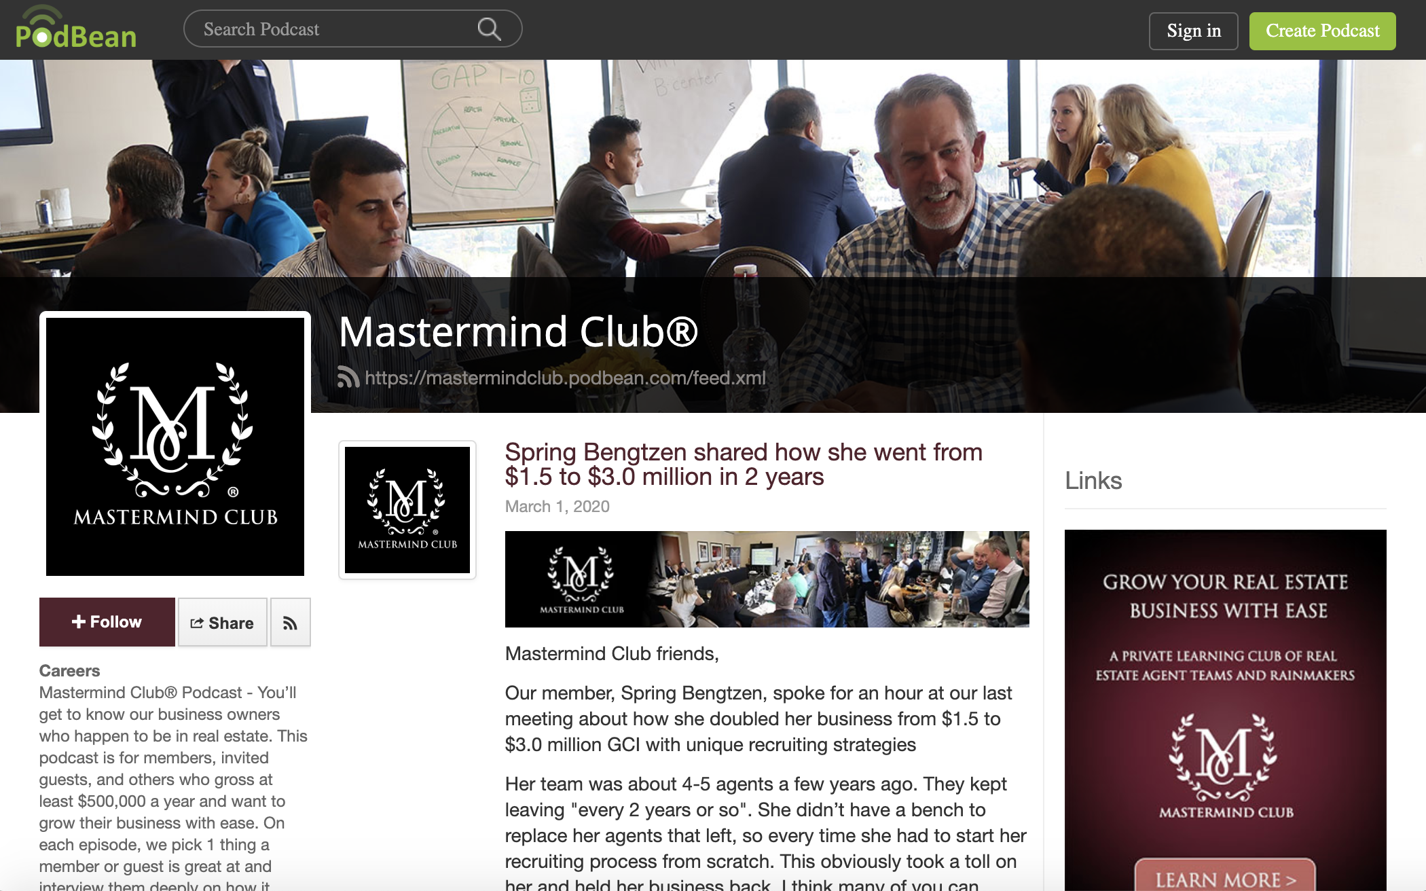
Task: Click the Mastermind Club® podcast title
Action: [x=518, y=331]
